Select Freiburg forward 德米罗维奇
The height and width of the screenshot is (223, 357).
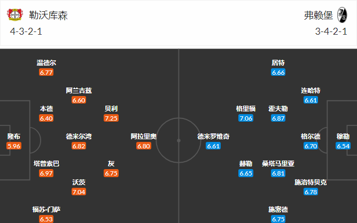coord(213,137)
